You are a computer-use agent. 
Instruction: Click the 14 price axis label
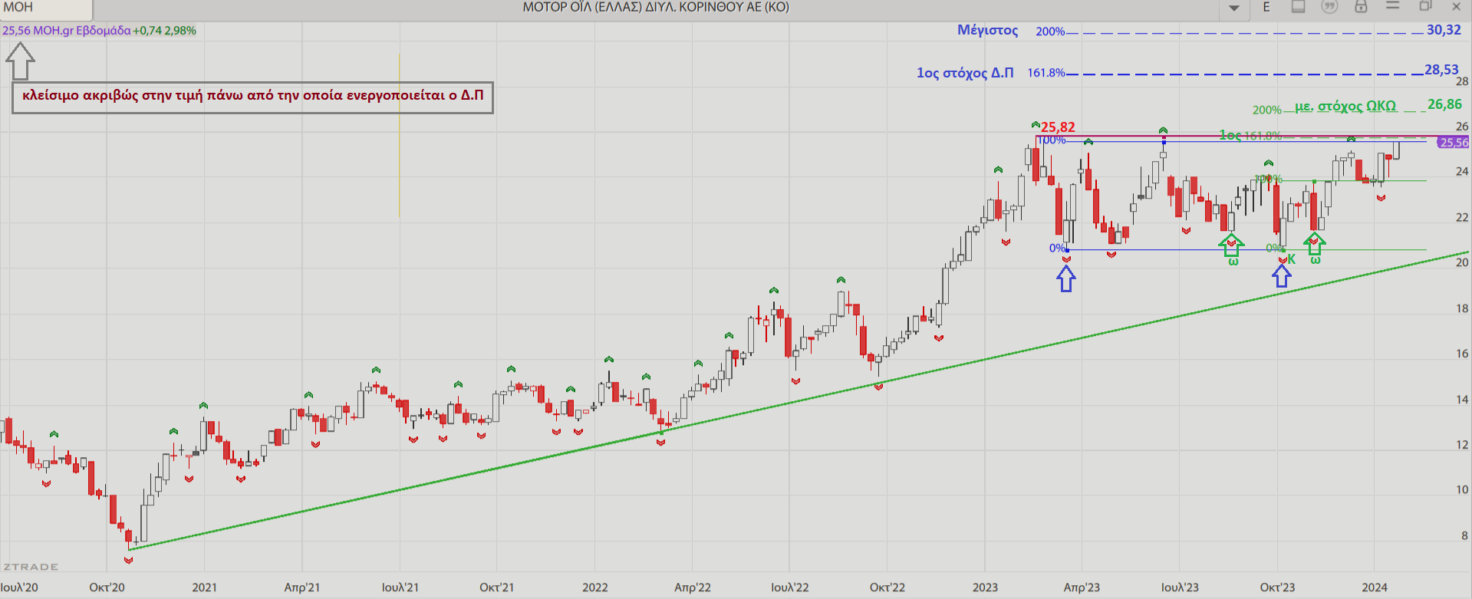[x=1463, y=400]
